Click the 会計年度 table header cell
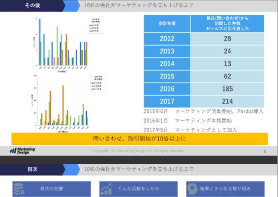This screenshot has width=278, height=197. click(x=167, y=24)
